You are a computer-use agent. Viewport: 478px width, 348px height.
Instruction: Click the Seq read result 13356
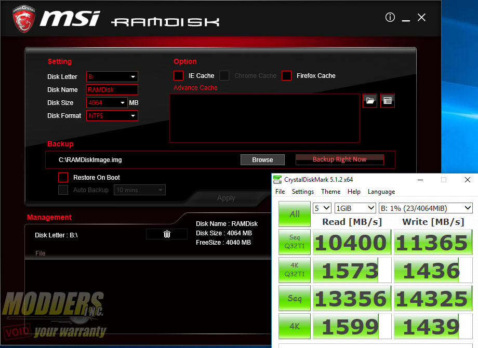[352, 298]
